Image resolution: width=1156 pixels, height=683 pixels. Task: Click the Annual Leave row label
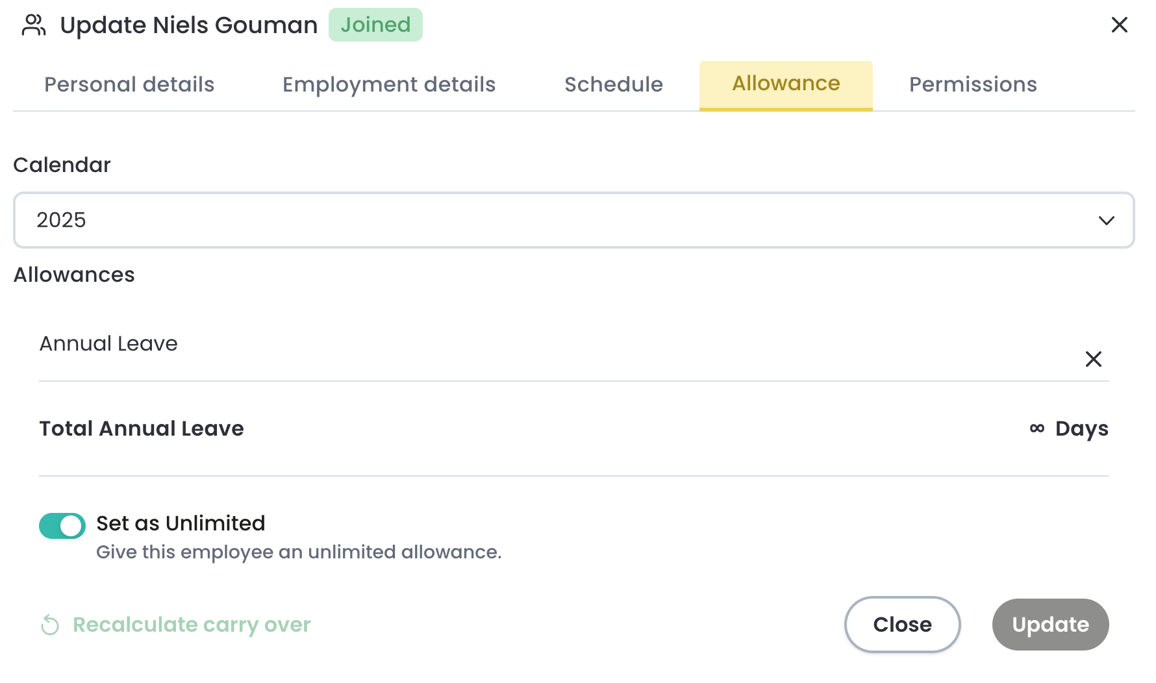[108, 343]
